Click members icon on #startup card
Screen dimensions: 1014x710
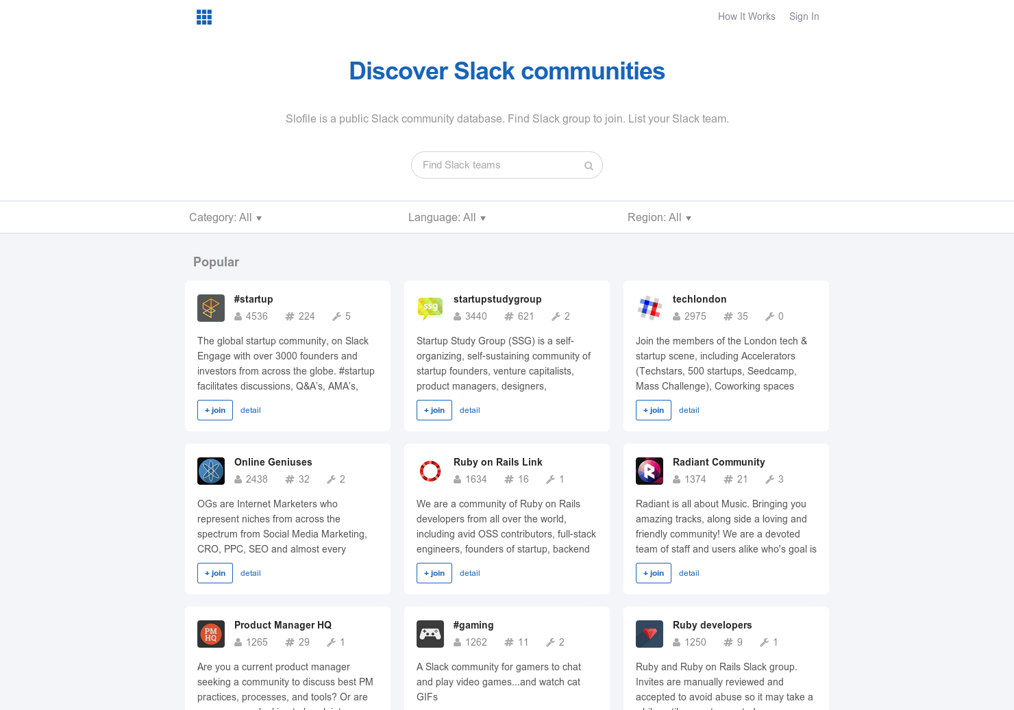(x=238, y=316)
